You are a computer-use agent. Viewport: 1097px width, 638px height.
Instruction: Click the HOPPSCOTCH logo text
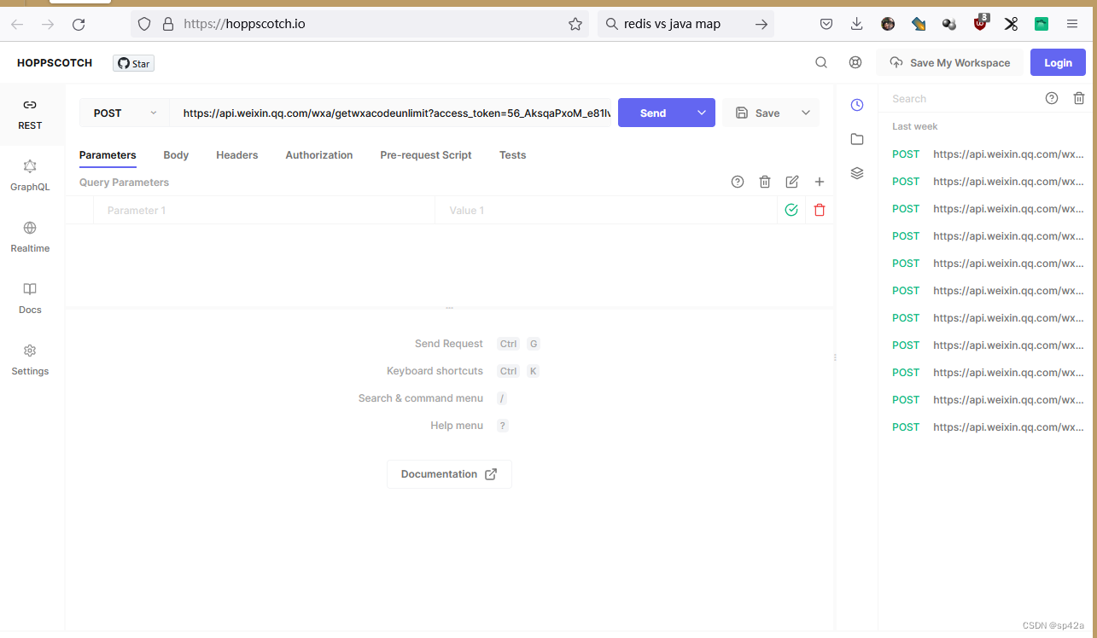pyautogui.click(x=55, y=63)
